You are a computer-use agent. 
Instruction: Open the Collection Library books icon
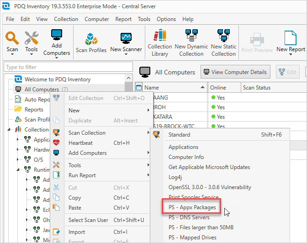(x=160, y=35)
